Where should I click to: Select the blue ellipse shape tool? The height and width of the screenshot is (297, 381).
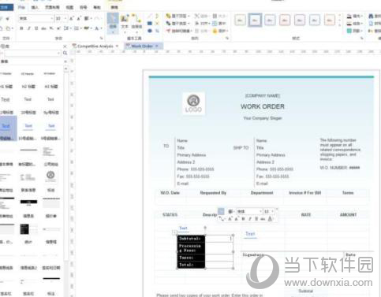(x=150, y=31)
